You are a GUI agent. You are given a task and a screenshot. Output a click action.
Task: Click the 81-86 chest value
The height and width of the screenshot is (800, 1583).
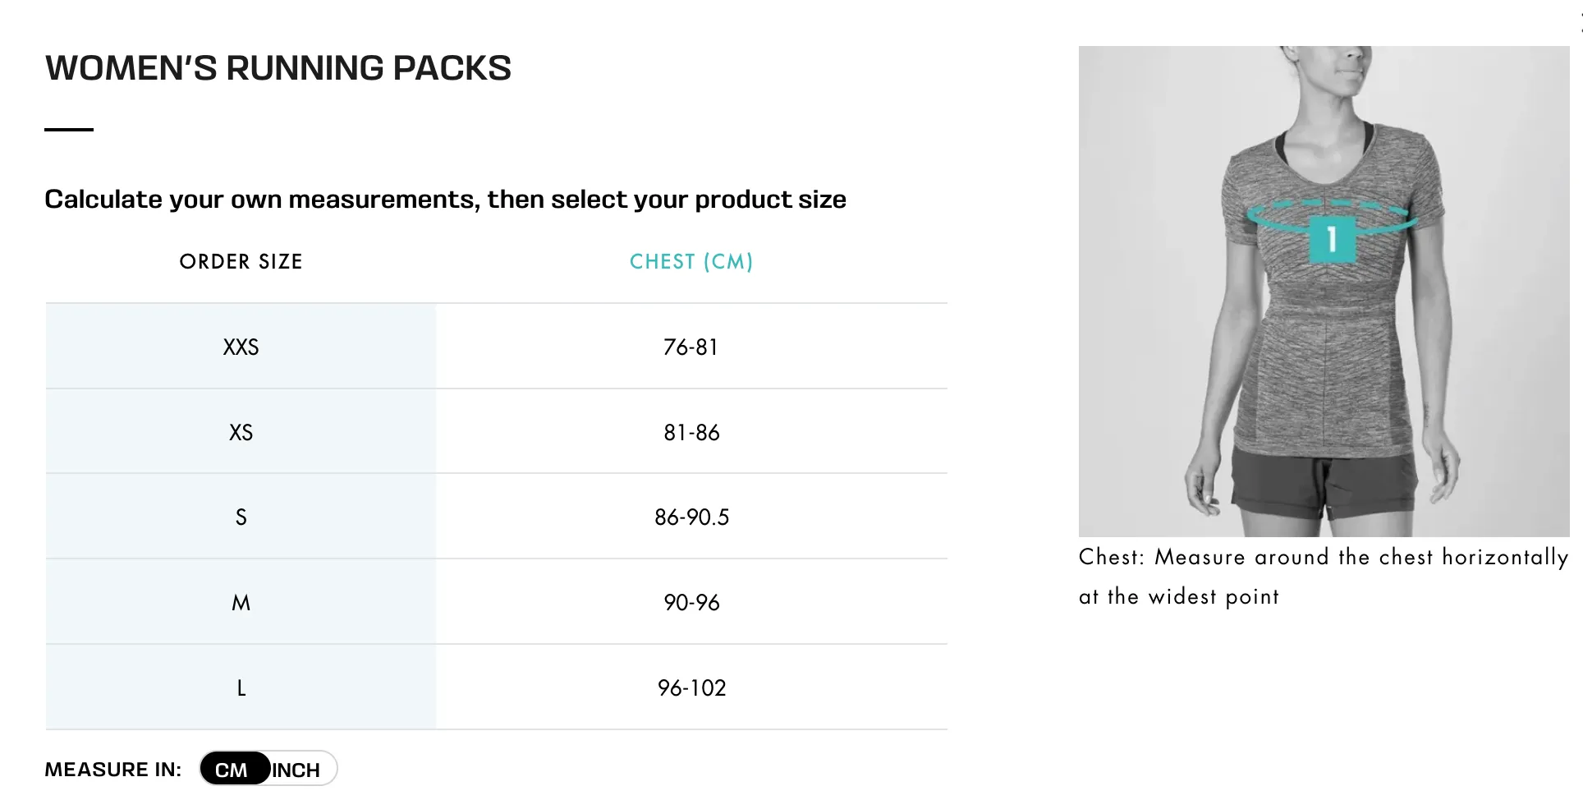pyautogui.click(x=691, y=433)
